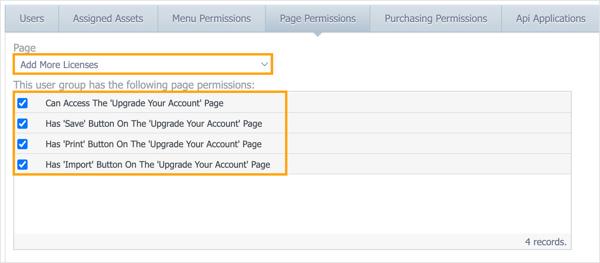Expand the Page dropdown using the chevron arrow
This screenshot has width=600, height=263.
(265, 65)
